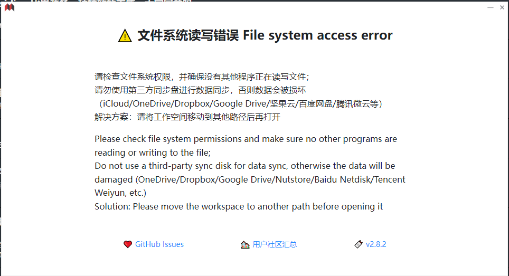Click the "Solution: Please move the workspace" line
The height and width of the screenshot is (276, 509).
pyautogui.click(x=239, y=206)
